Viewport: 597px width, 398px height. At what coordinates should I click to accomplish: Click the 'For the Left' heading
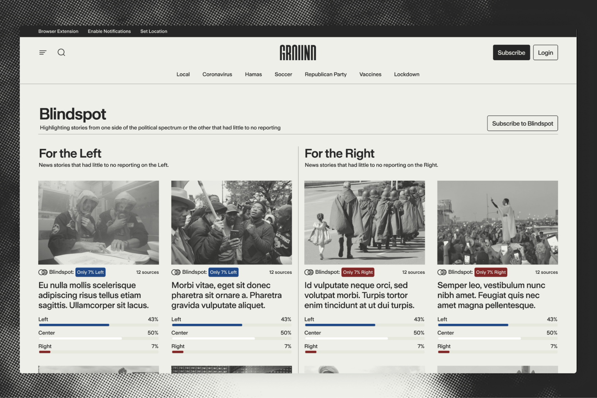coord(70,153)
